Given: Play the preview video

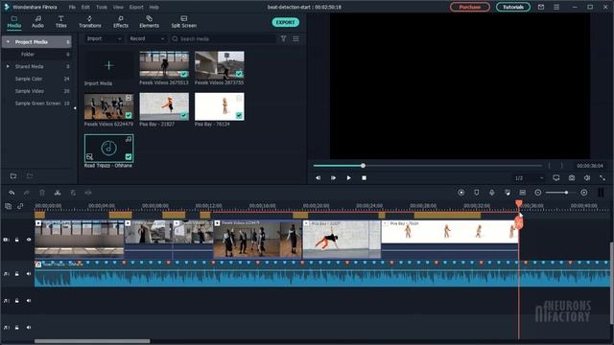Looking at the screenshot, I should coord(348,178).
